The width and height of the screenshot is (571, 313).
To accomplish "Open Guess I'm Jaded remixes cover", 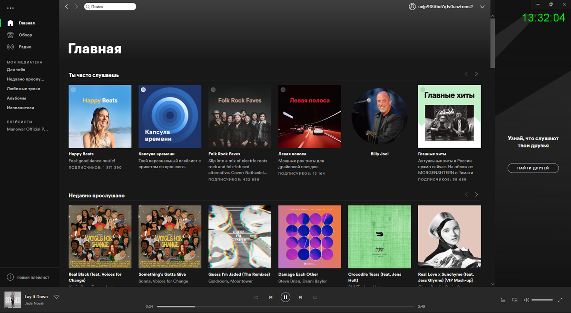I will [x=240, y=237].
